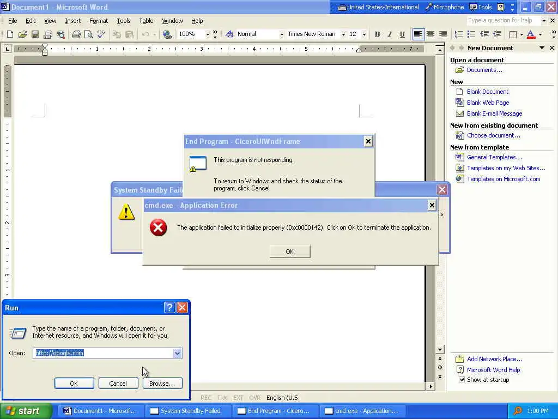Image resolution: width=558 pixels, height=419 pixels.
Task: Click the Run dialog help question mark button
Action: [x=169, y=308]
